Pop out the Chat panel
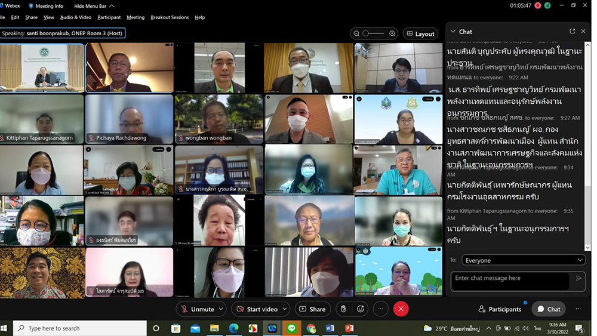This screenshot has height=336, width=597. [573, 31]
